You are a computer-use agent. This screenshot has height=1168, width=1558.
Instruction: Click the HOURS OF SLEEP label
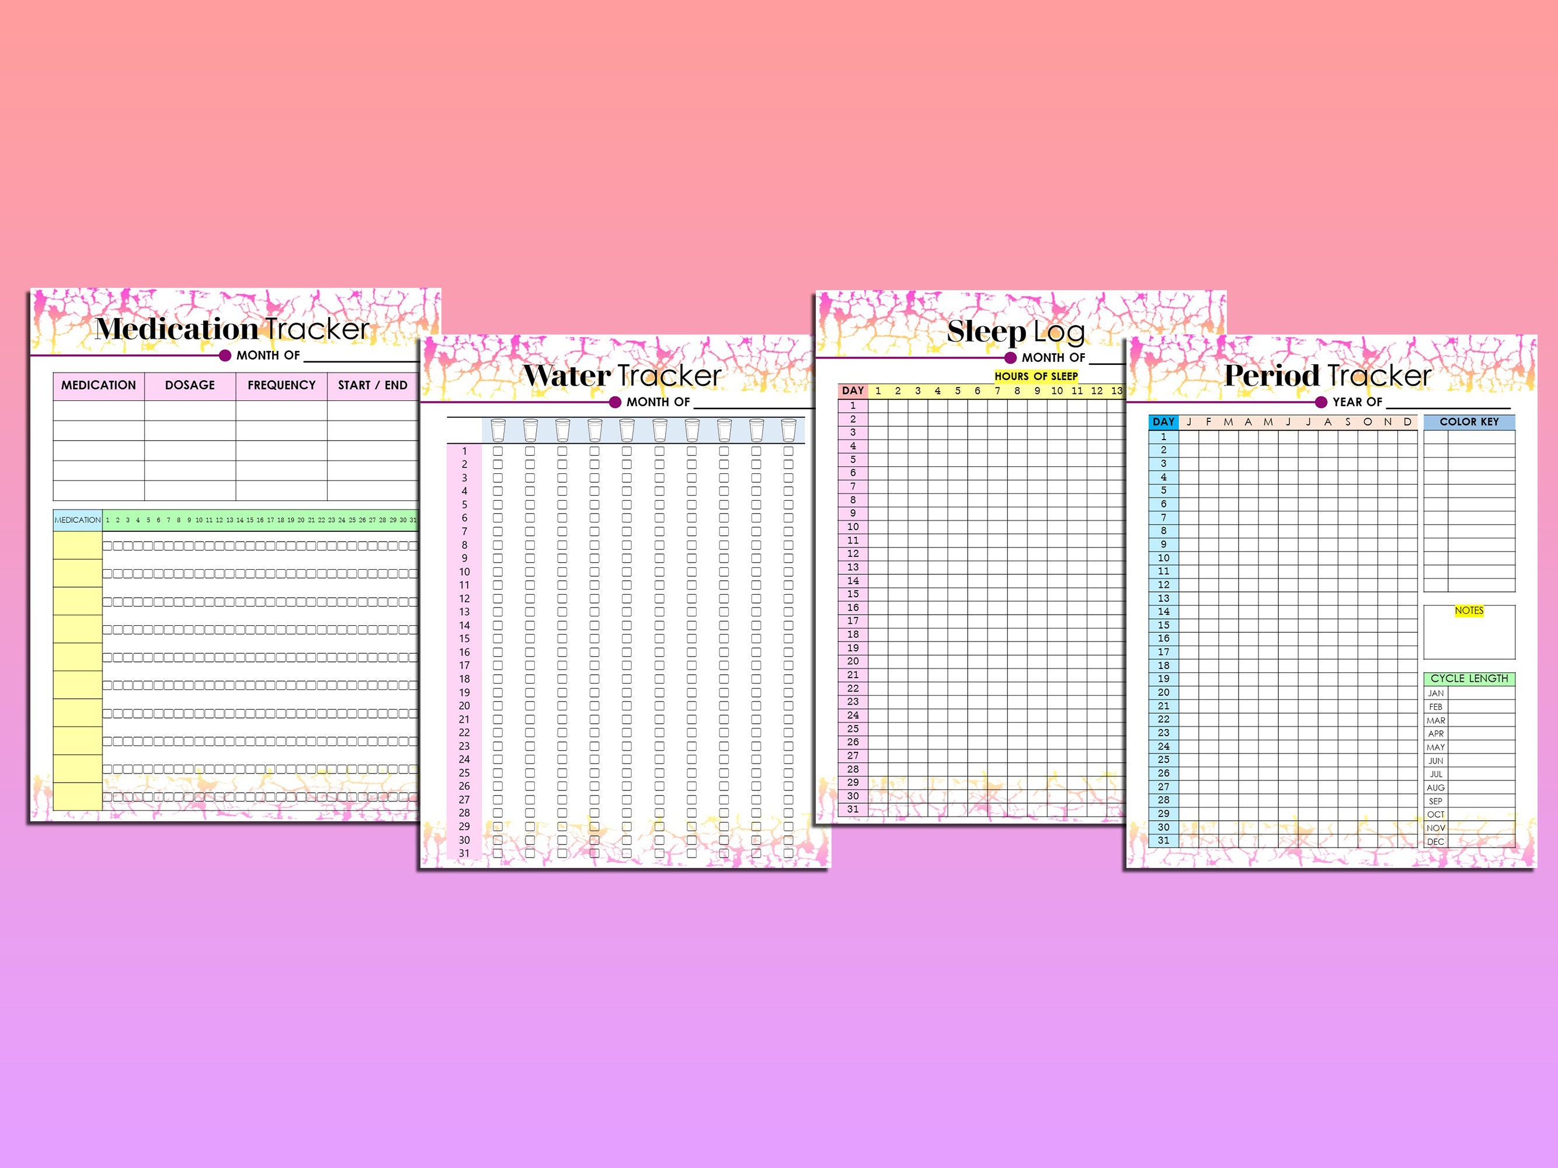1036,376
